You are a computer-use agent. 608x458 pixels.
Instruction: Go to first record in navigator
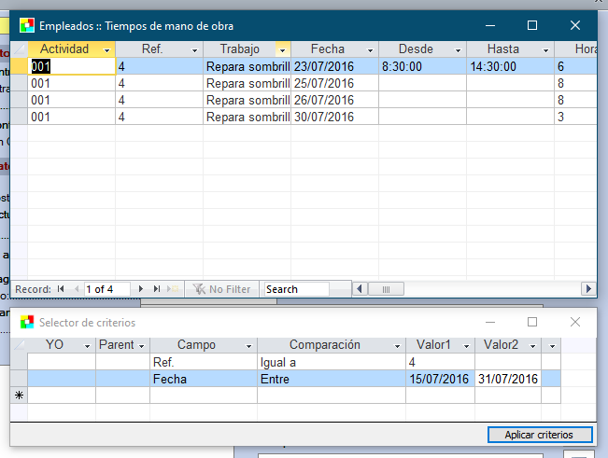tap(61, 289)
